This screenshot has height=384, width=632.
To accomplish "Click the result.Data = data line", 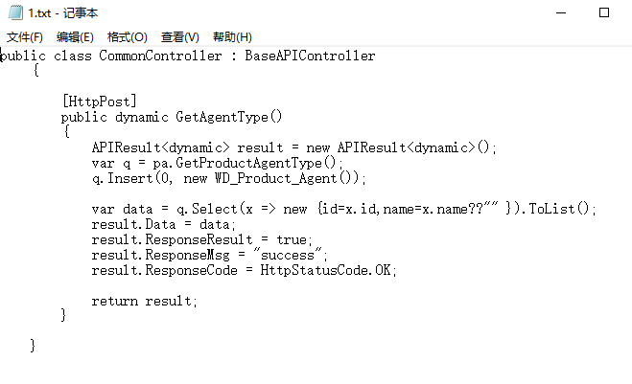I will tap(163, 224).
